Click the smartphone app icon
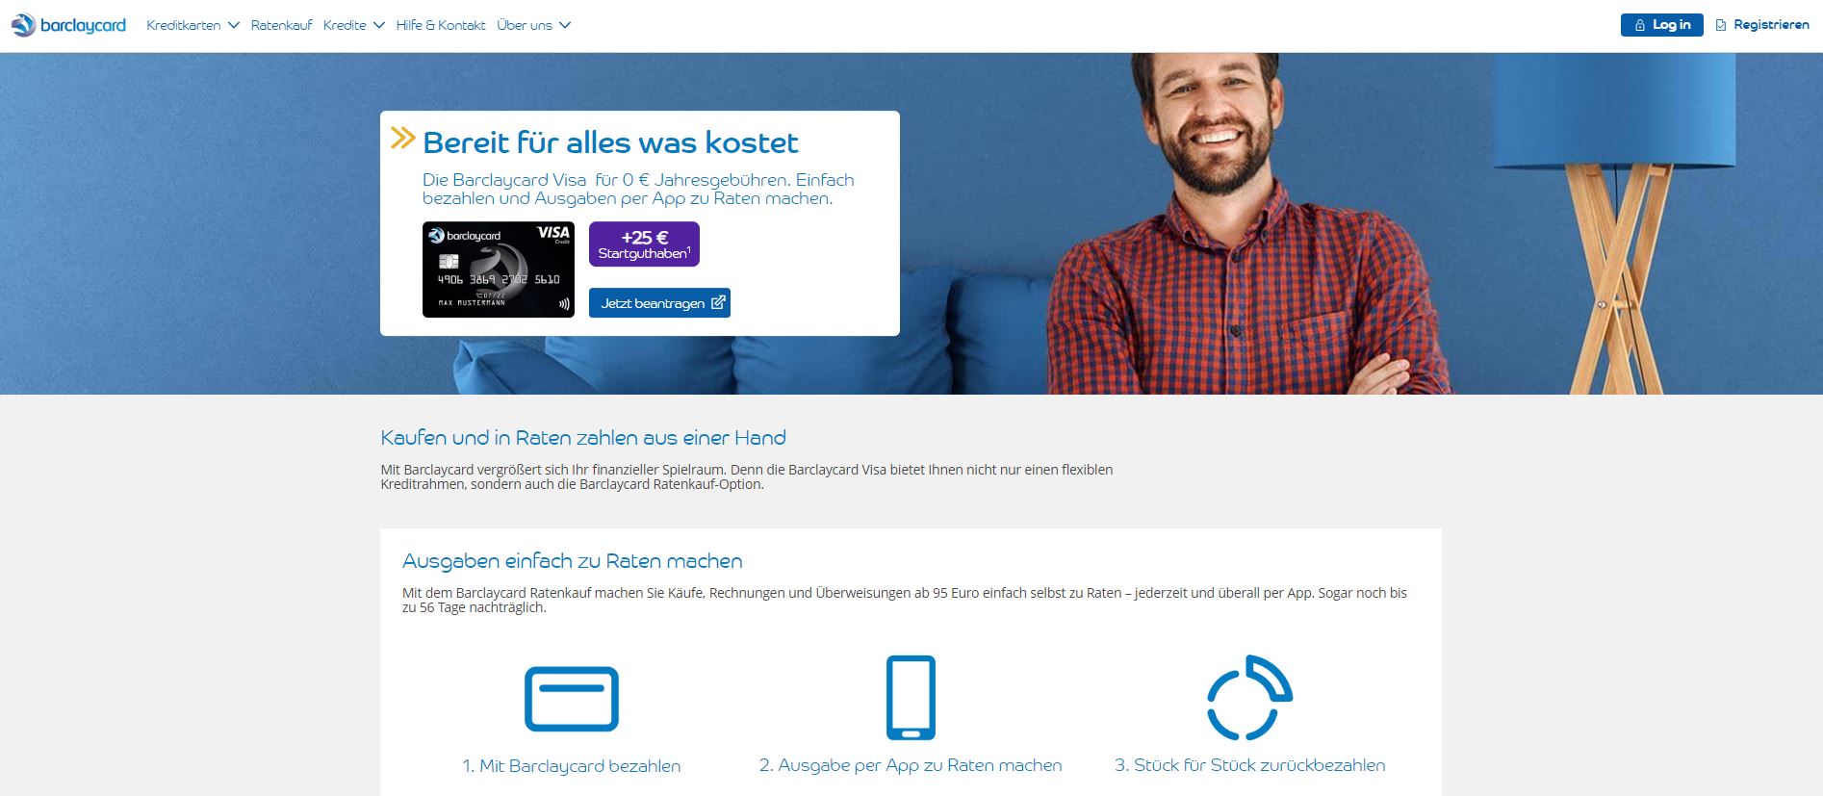The height and width of the screenshot is (796, 1823). pyautogui.click(x=911, y=698)
